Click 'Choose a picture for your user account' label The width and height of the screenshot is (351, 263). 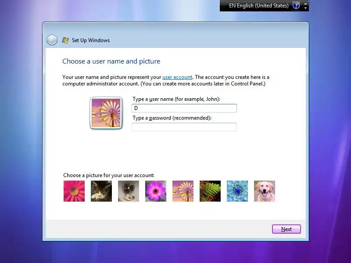coord(109,175)
